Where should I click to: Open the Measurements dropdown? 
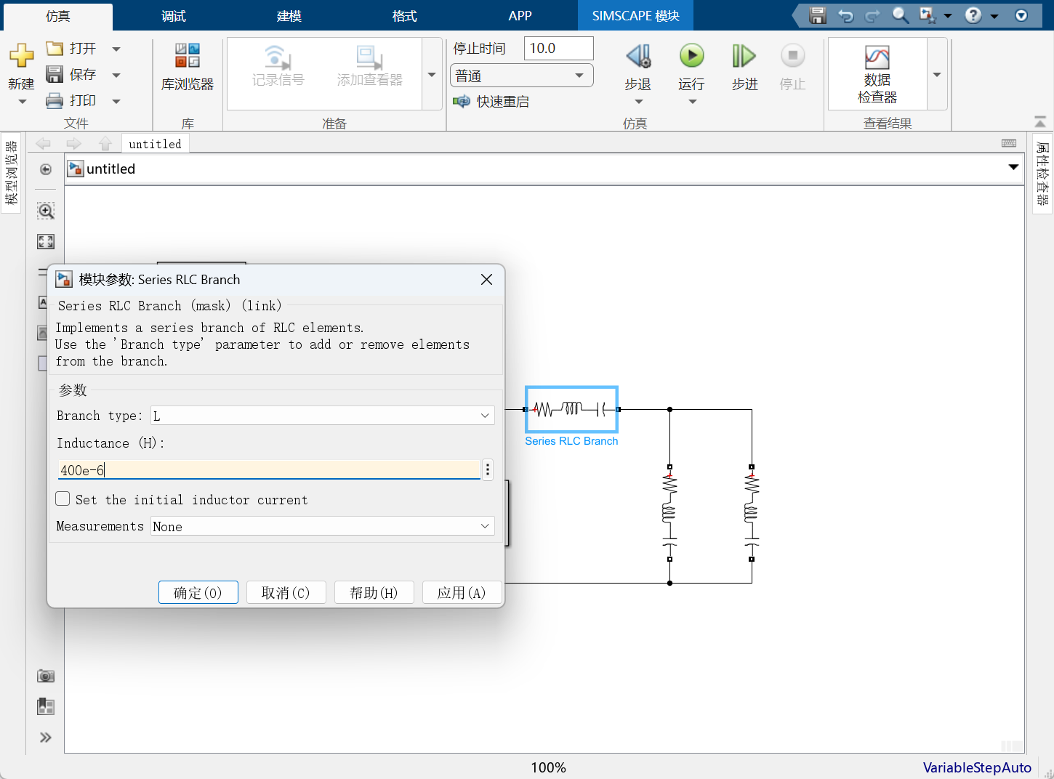coord(323,526)
